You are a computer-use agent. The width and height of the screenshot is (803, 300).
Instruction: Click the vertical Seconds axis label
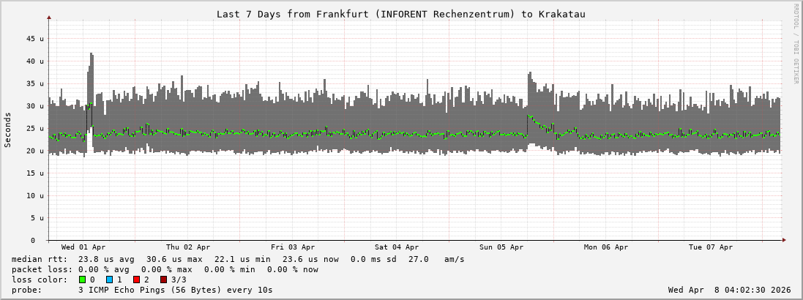pyautogui.click(x=8, y=130)
